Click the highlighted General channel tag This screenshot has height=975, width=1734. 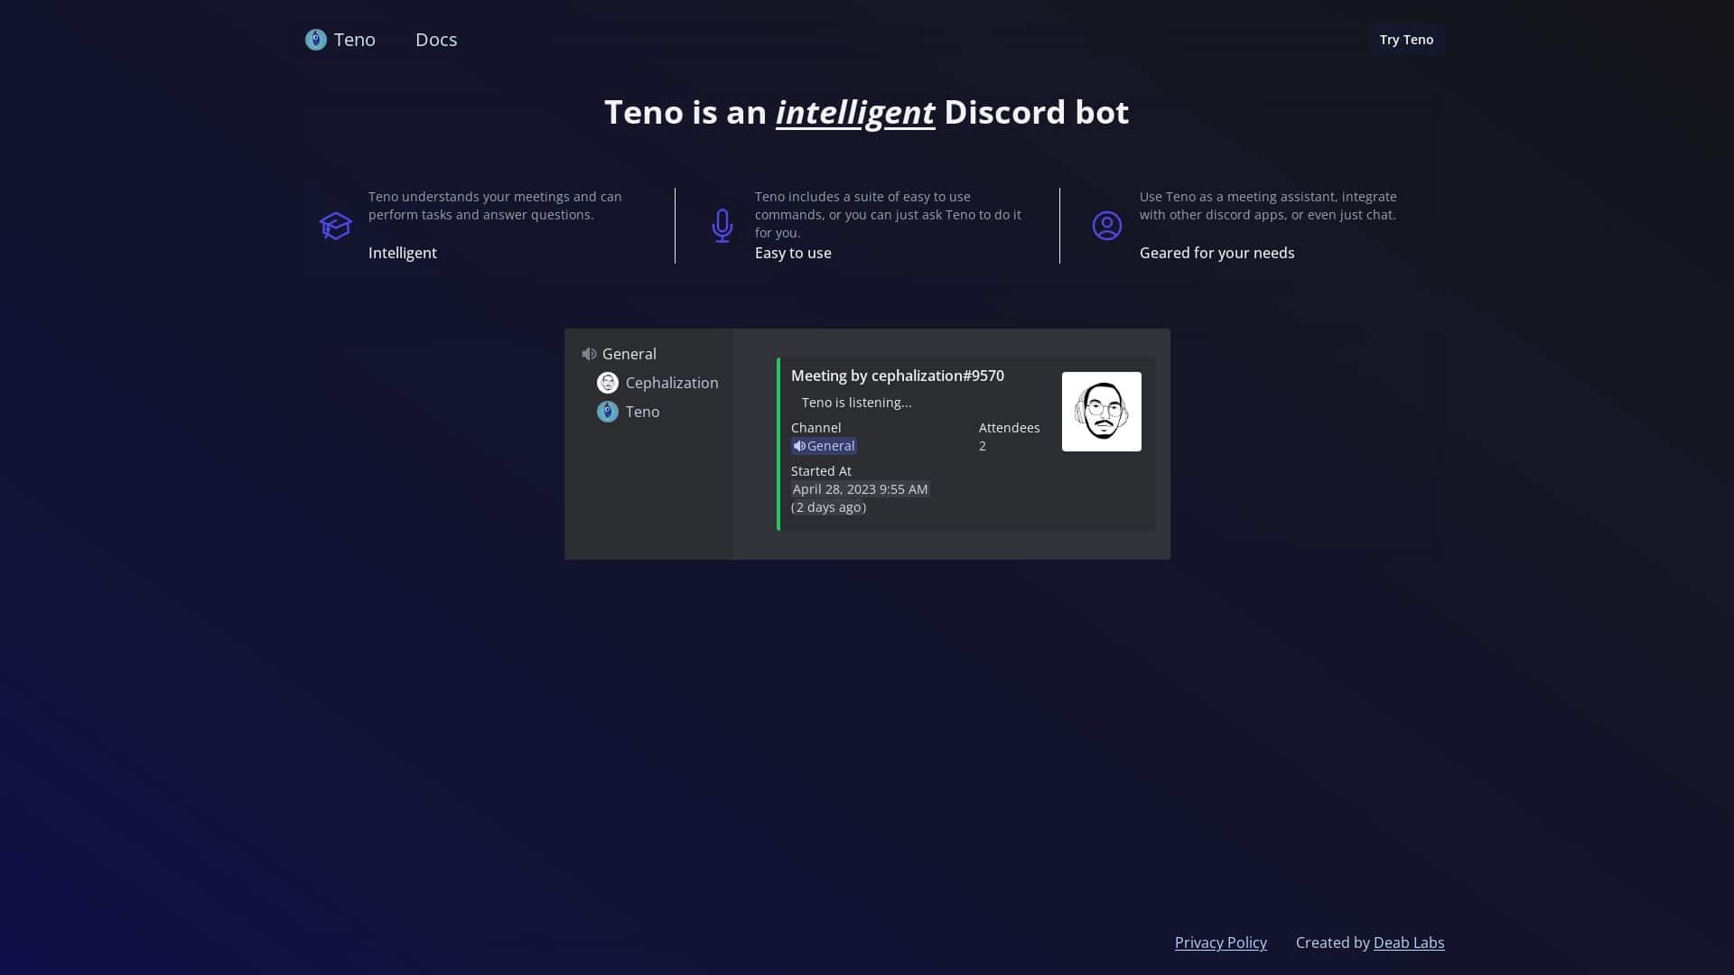pyautogui.click(x=824, y=445)
